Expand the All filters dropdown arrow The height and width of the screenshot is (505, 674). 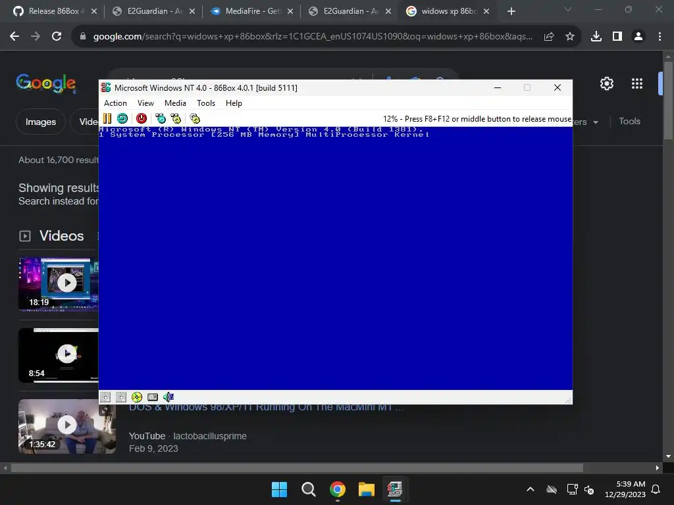coord(595,122)
